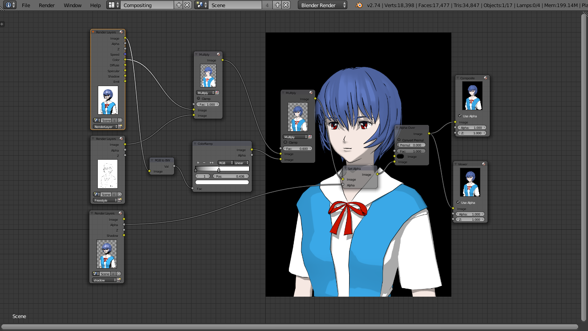Toggle preview sphere icon on Freestyle Render Layers node
Image resolution: width=588 pixels, height=331 pixels.
coord(121,139)
